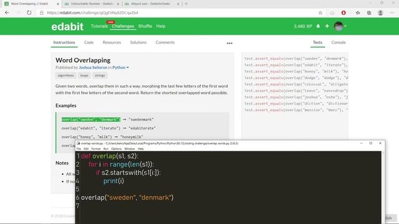Click the "Word Overlapping" challenge heading
This screenshot has height=224, width=399.
click(x=83, y=60)
